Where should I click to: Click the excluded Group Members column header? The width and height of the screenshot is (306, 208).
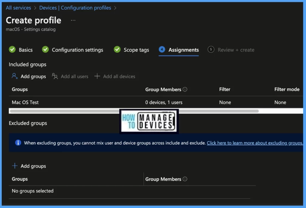[x=163, y=179]
